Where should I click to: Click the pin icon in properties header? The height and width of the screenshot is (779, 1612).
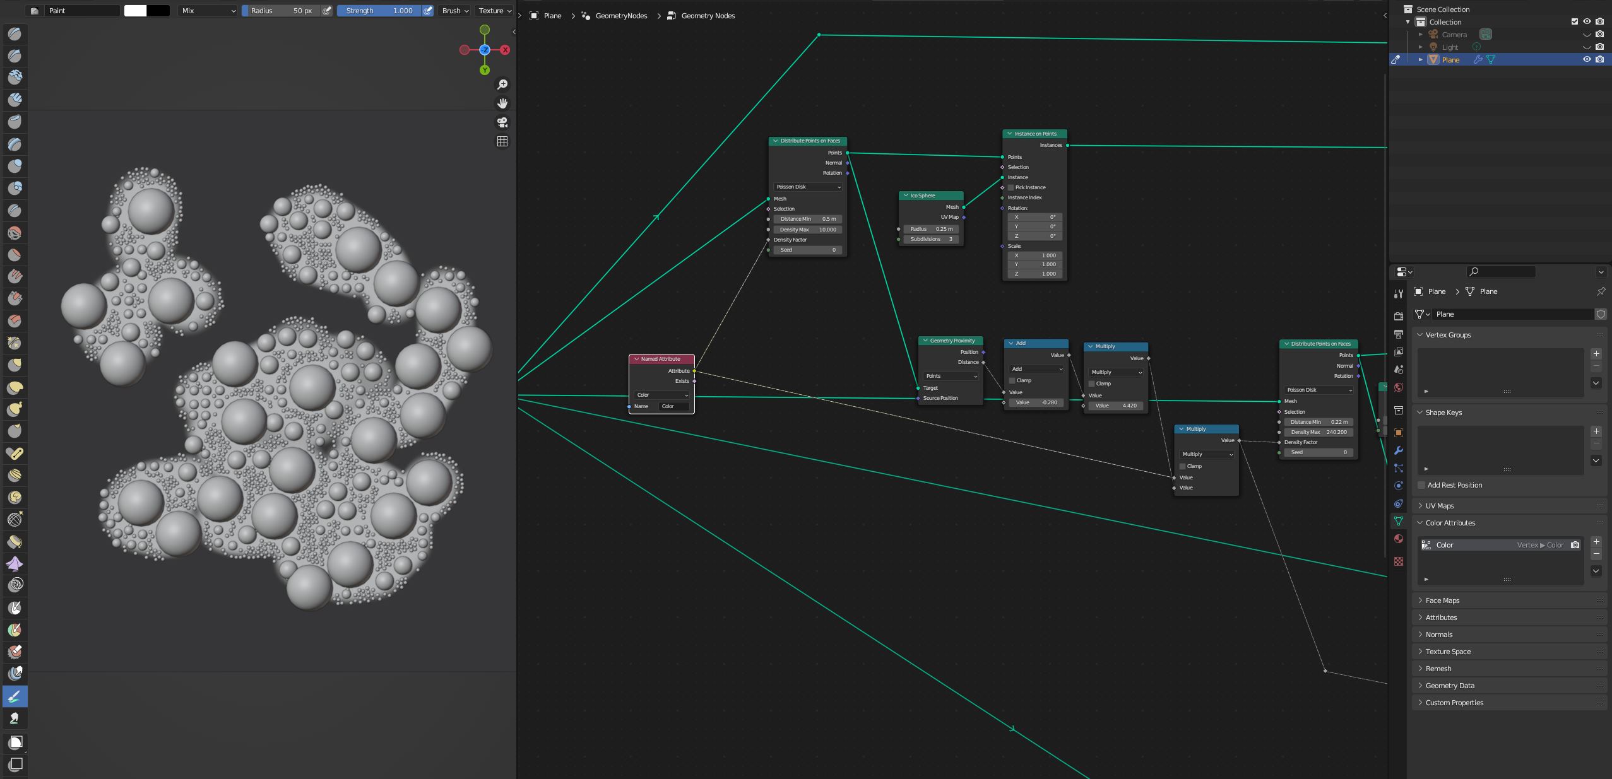point(1601,291)
